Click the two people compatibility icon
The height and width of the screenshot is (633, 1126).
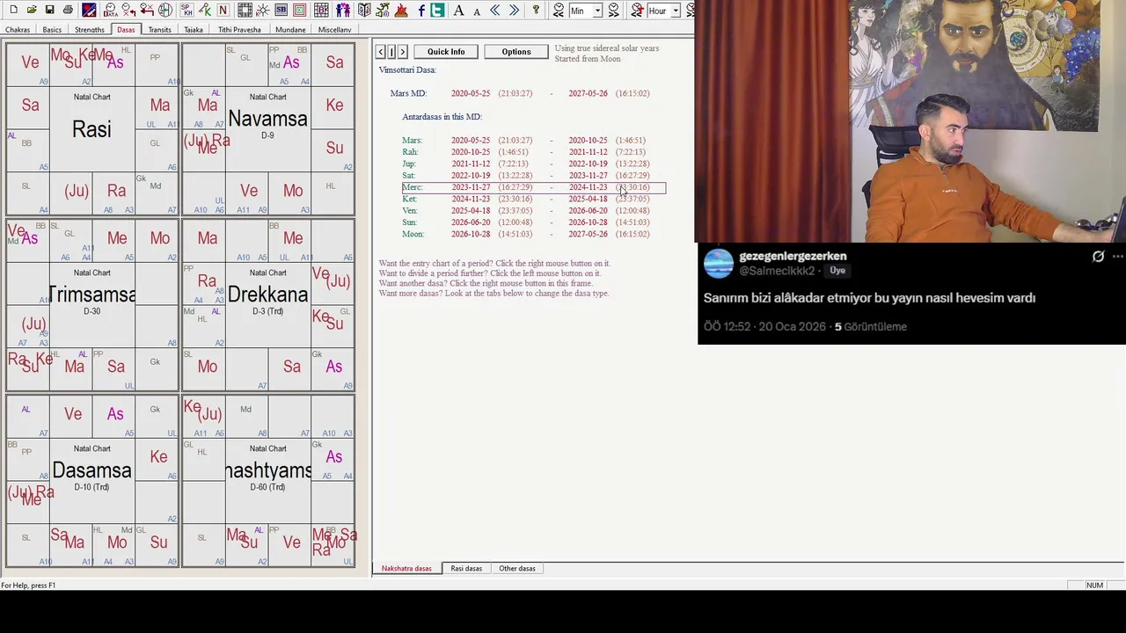pyautogui.click(x=343, y=10)
